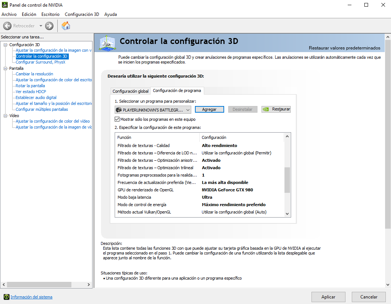The width and height of the screenshot is (391, 304).
Task: Select Fotogramas preprocesados para la realidad row
Action: [199, 175]
